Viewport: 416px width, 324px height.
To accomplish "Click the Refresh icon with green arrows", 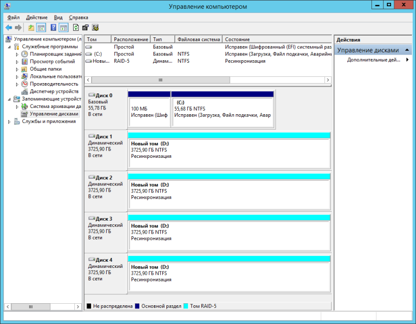I will pyautogui.click(x=75, y=28).
